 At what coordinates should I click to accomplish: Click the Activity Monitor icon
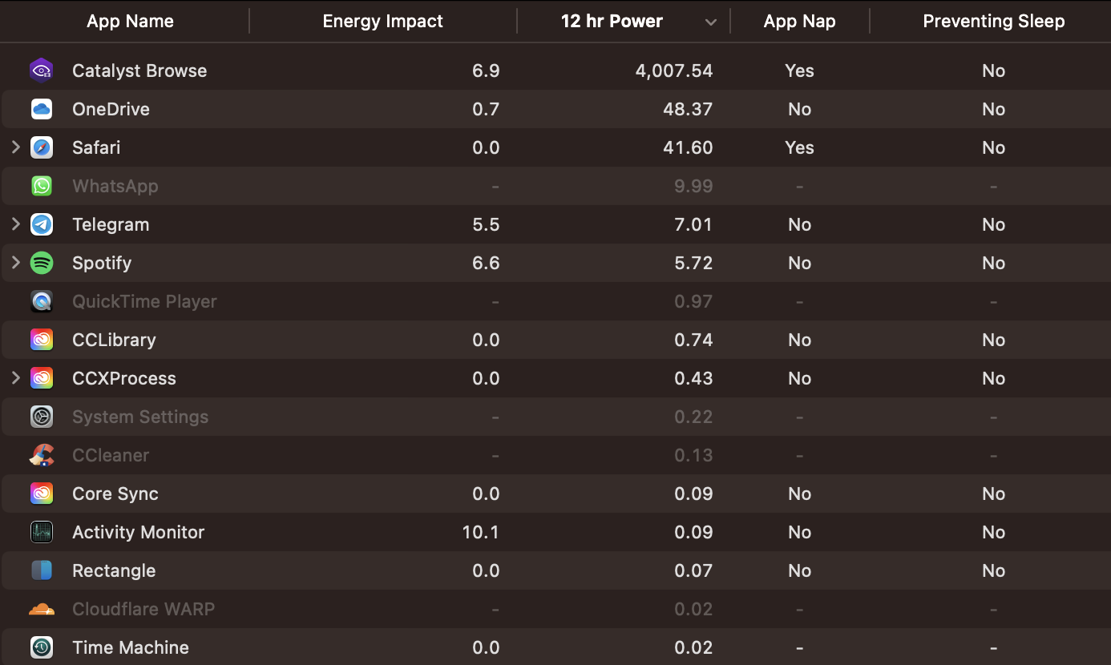click(x=42, y=532)
